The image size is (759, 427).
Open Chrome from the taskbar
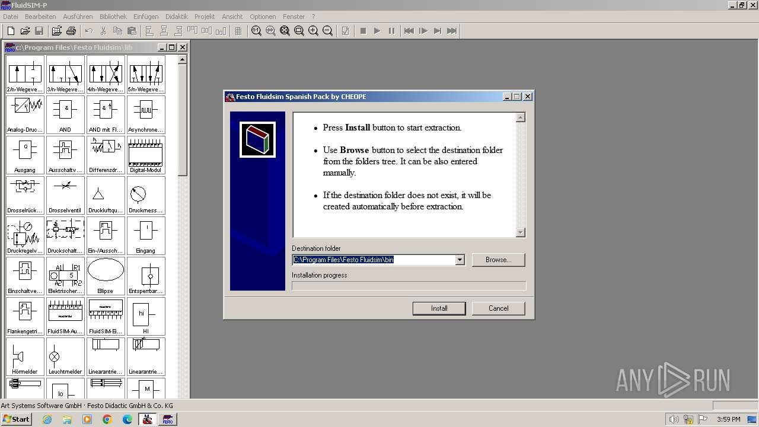point(107,419)
